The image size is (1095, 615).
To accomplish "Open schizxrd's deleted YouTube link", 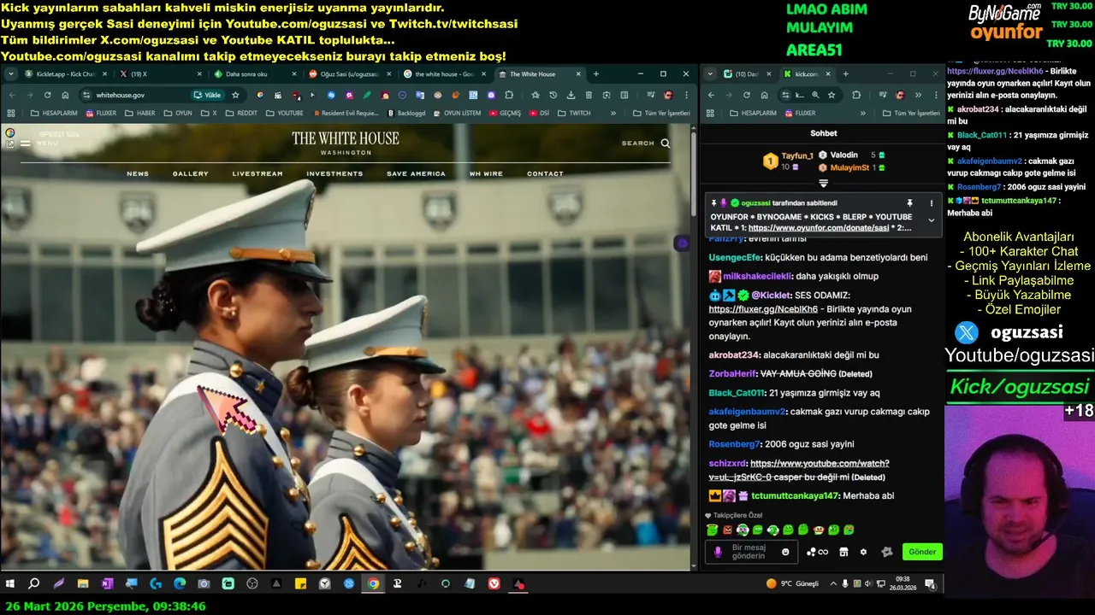I will click(x=800, y=470).
